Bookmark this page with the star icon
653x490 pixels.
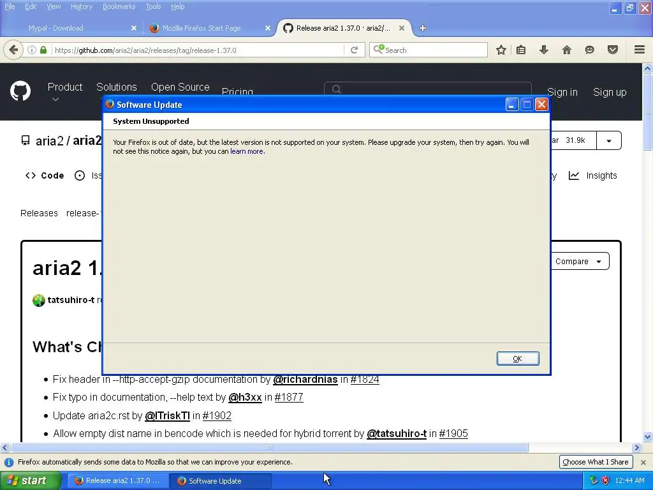click(x=501, y=50)
